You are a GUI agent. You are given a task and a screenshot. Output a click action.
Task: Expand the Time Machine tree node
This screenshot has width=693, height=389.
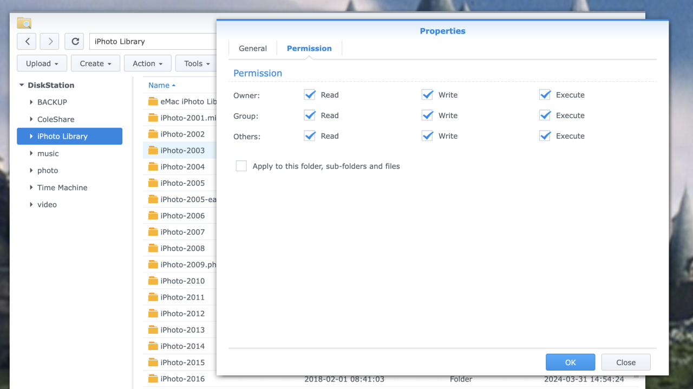click(x=31, y=187)
